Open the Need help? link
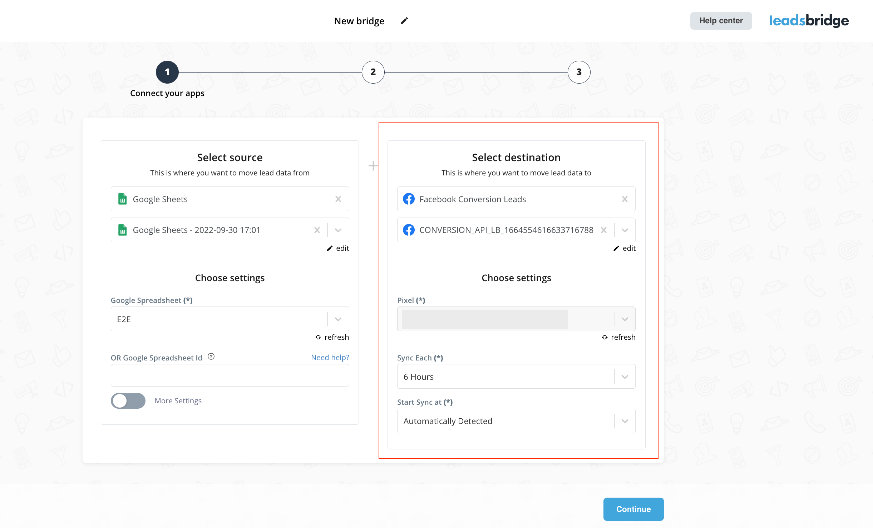The image size is (873, 528). [330, 358]
